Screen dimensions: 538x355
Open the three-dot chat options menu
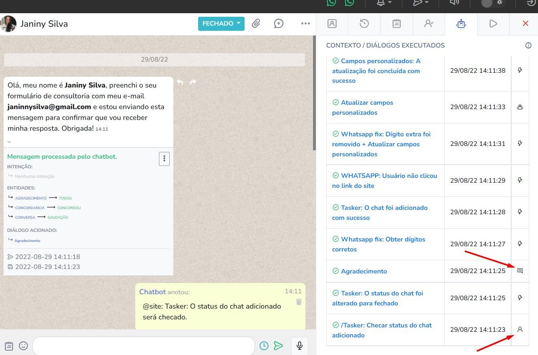[x=305, y=24]
